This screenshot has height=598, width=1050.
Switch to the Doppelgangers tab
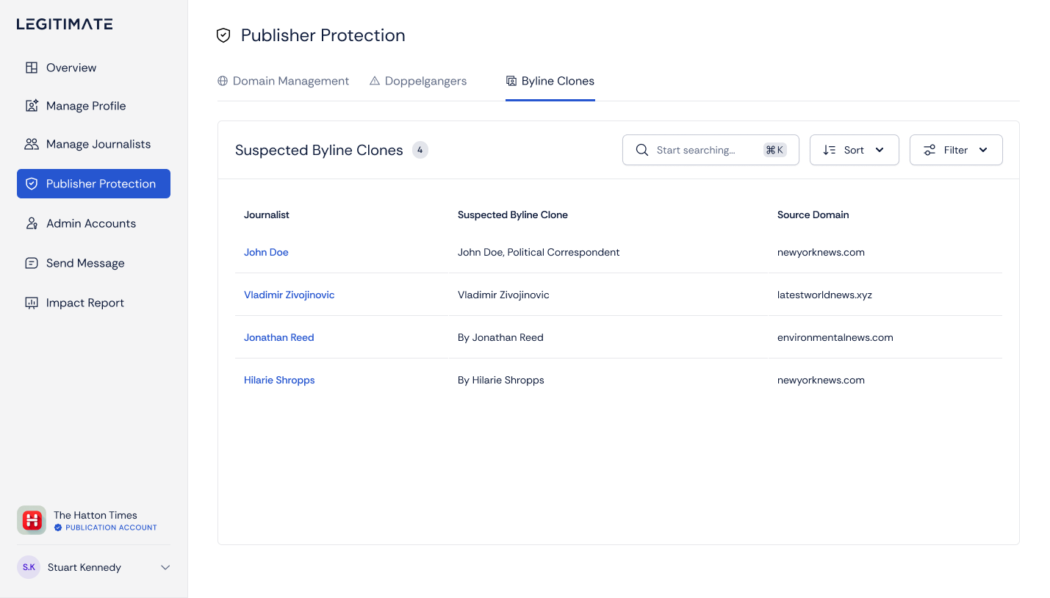pos(418,81)
